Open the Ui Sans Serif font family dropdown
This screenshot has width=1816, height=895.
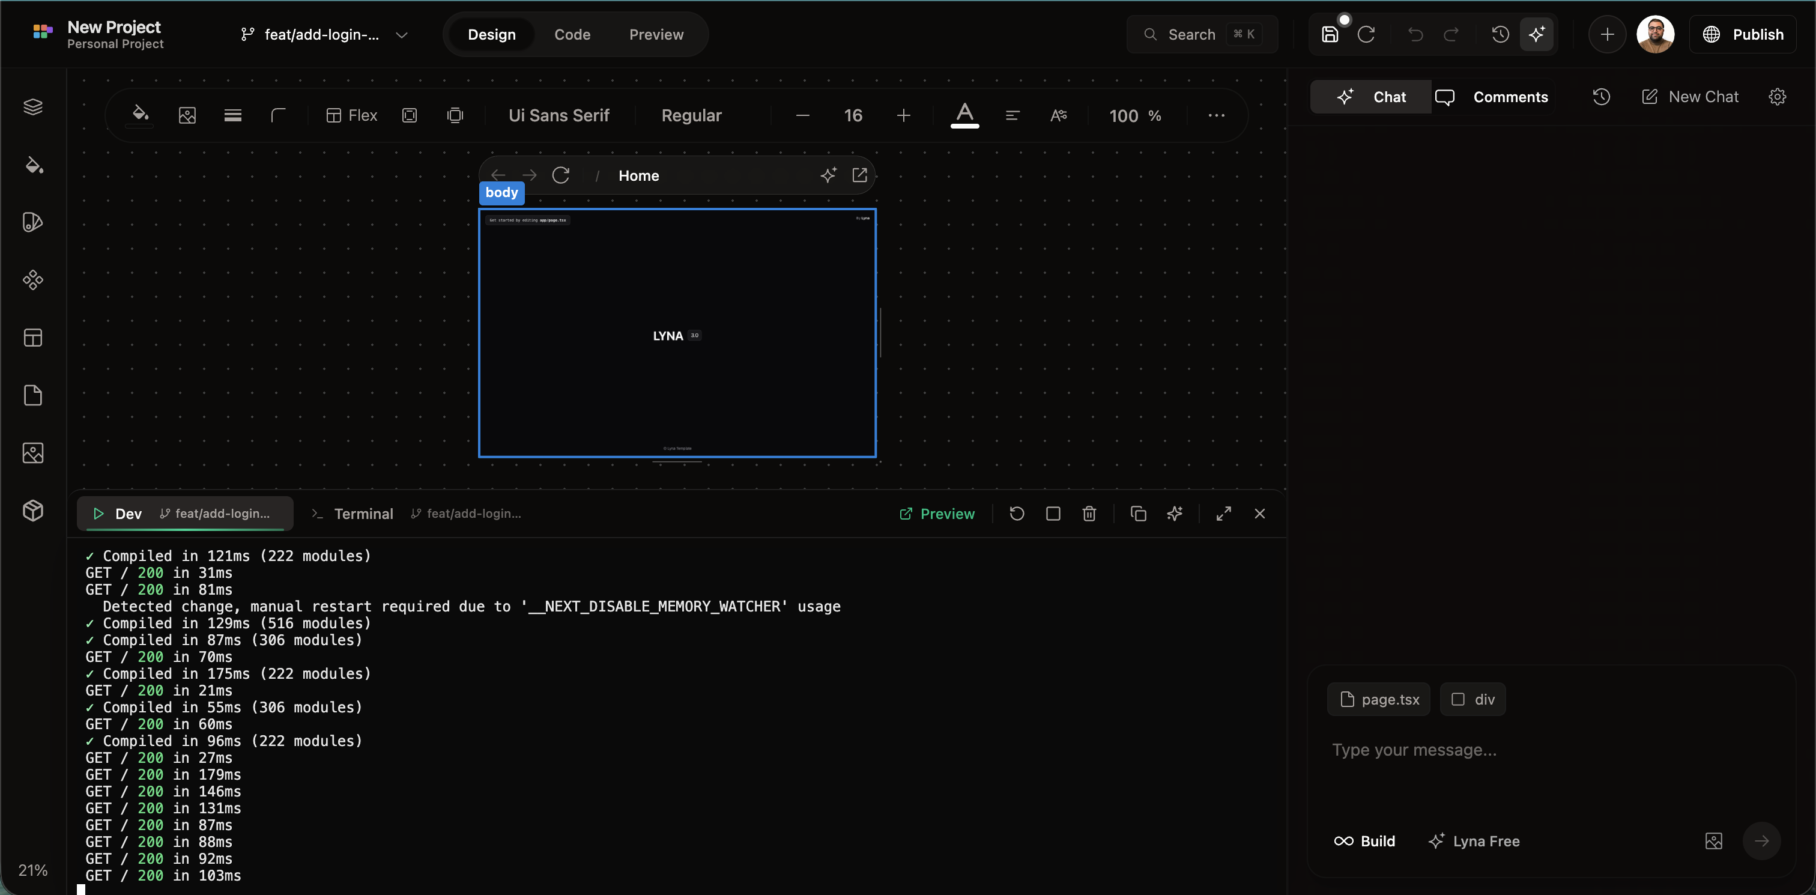tap(558, 115)
